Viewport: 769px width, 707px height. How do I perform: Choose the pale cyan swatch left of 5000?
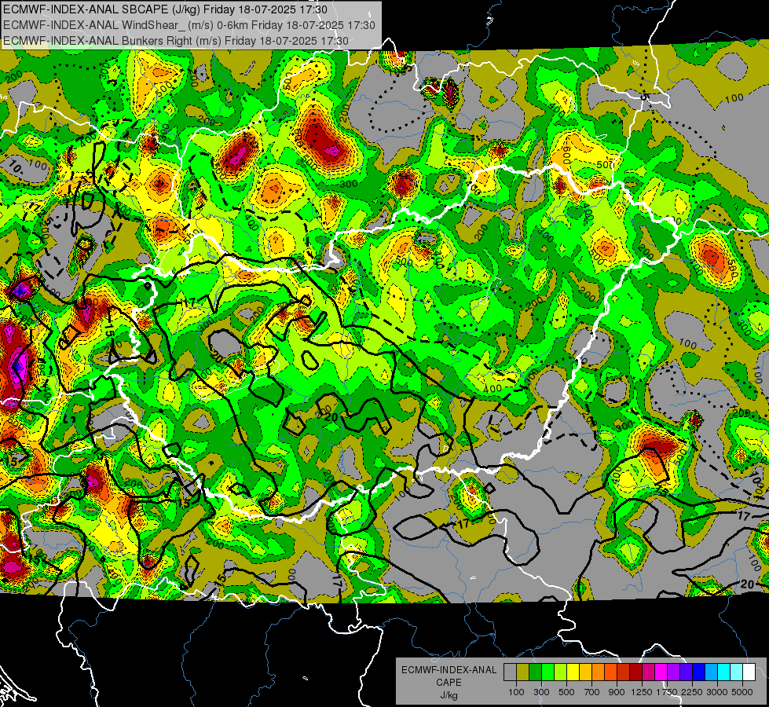click(x=737, y=672)
